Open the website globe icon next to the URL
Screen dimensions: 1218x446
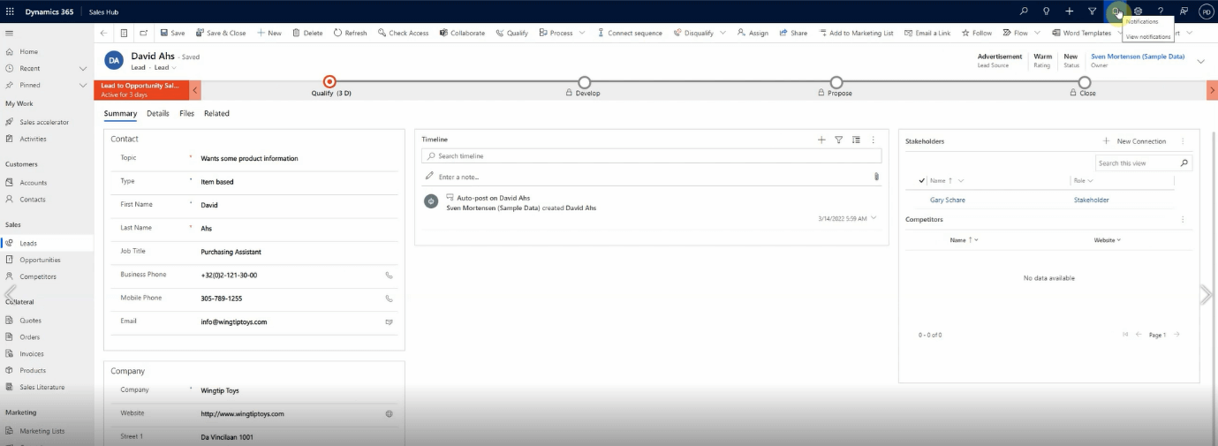[x=389, y=413]
